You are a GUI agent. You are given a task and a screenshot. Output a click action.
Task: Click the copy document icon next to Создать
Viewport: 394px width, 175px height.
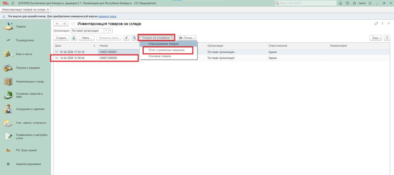click(74, 38)
